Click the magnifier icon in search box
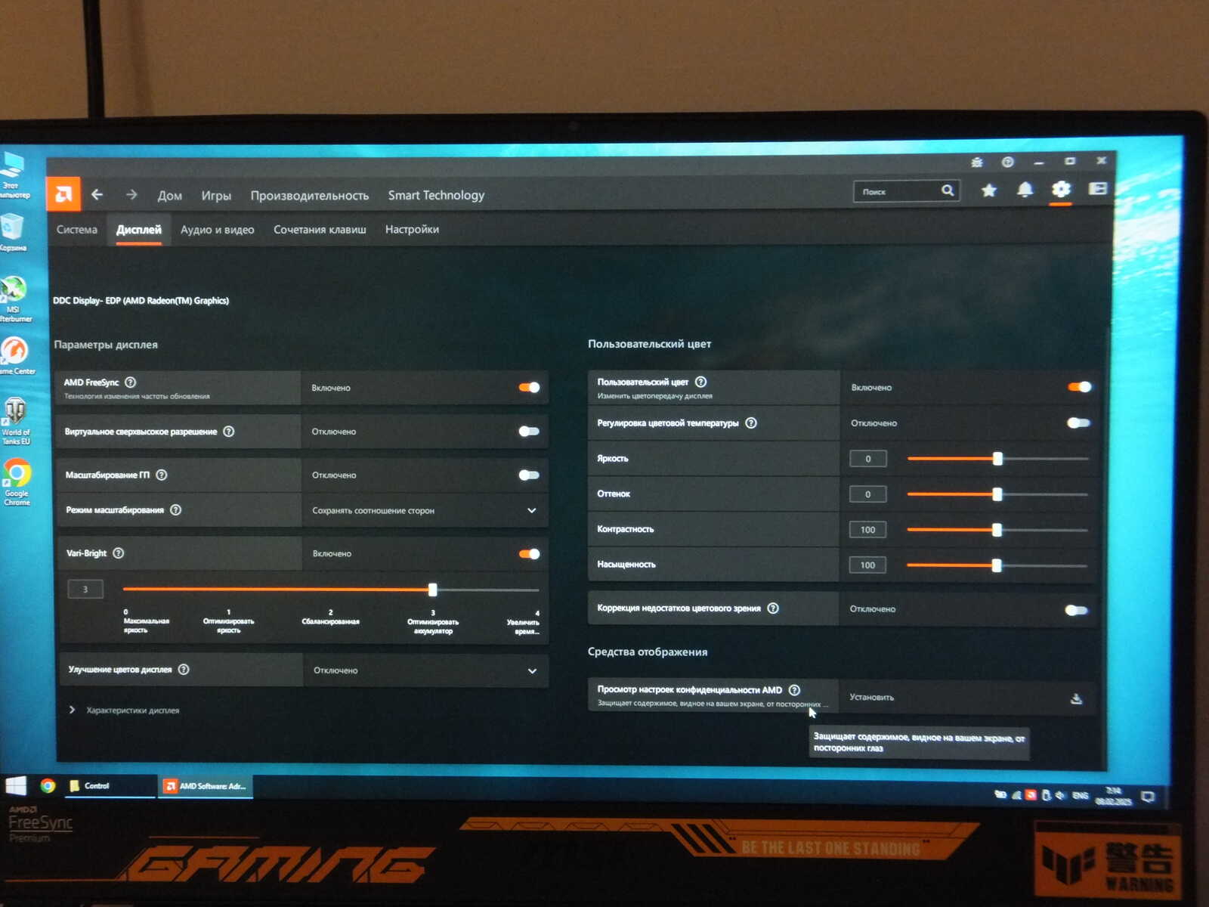 (x=948, y=190)
